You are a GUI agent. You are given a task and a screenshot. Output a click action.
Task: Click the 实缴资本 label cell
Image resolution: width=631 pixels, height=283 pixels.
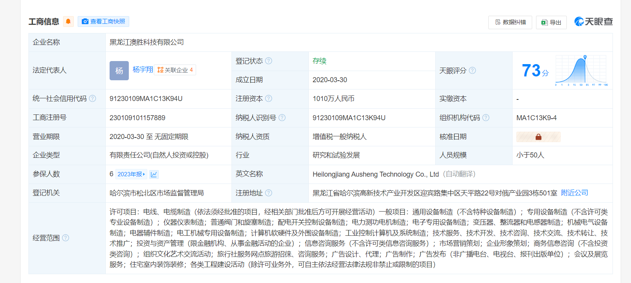coord(474,99)
